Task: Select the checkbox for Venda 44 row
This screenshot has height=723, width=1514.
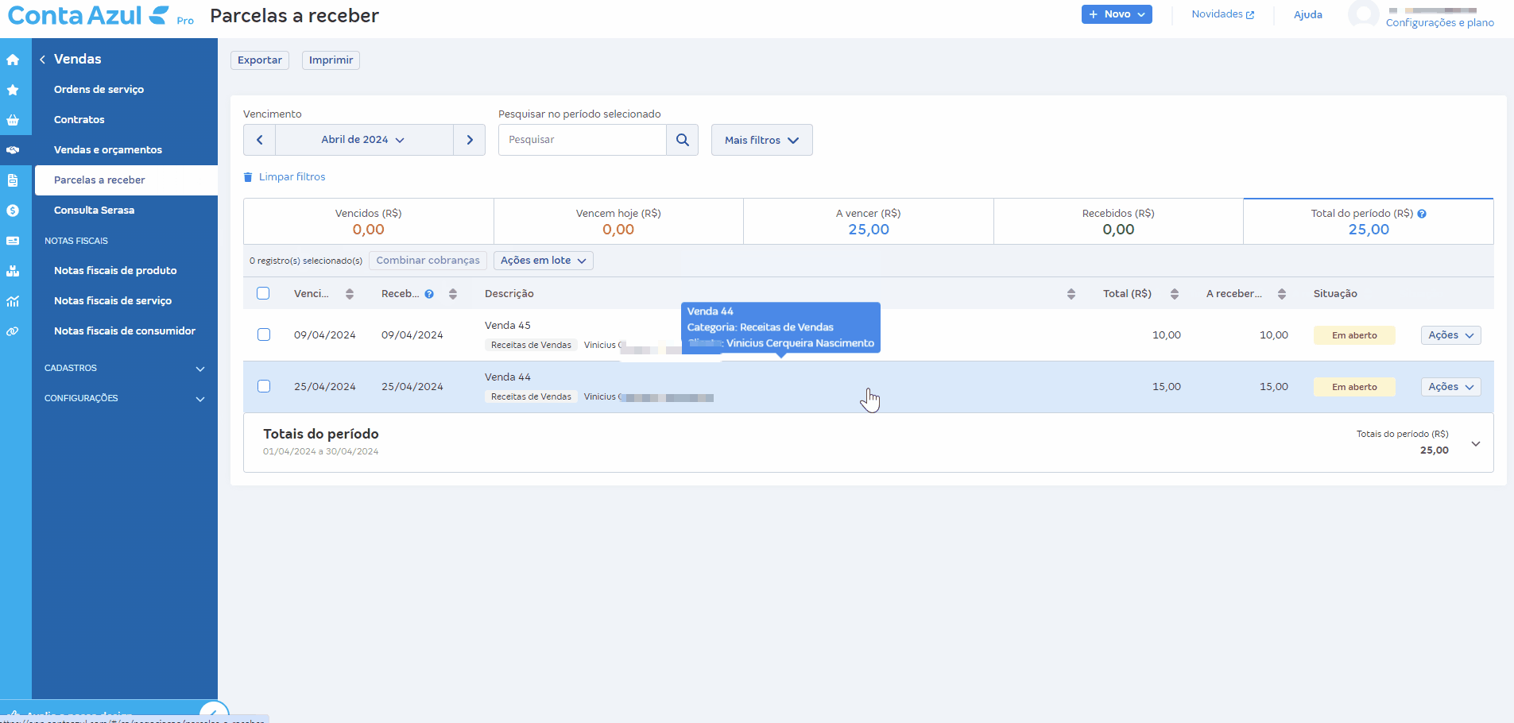Action: pyautogui.click(x=264, y=386)
